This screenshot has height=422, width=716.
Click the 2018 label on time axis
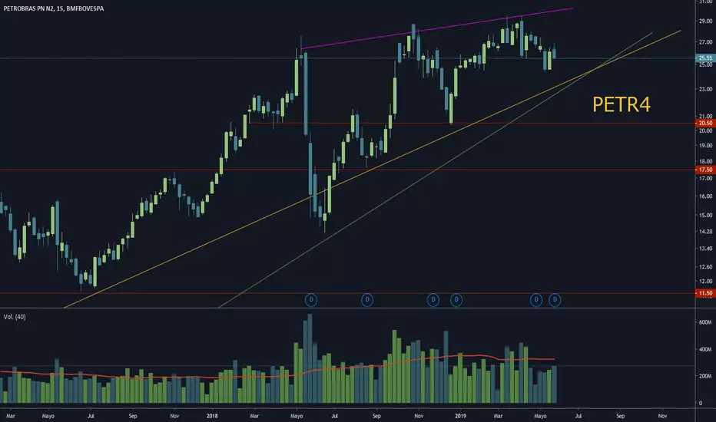[x=212, y=416]
